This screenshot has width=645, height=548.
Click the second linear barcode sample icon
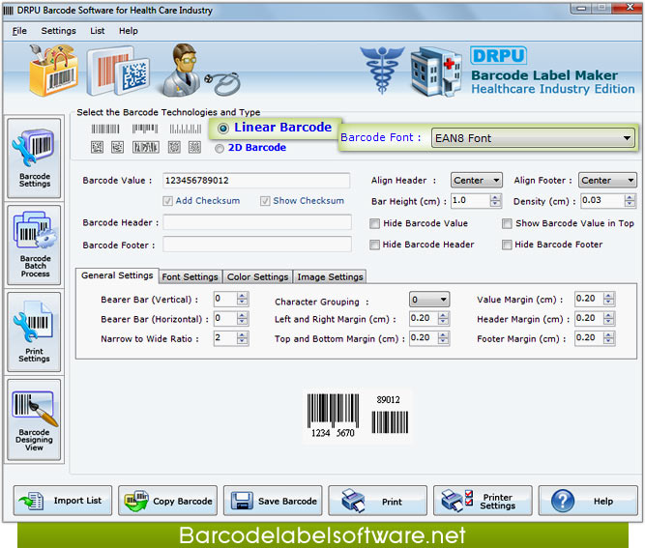pyautogui.click(x=145, y=130)
